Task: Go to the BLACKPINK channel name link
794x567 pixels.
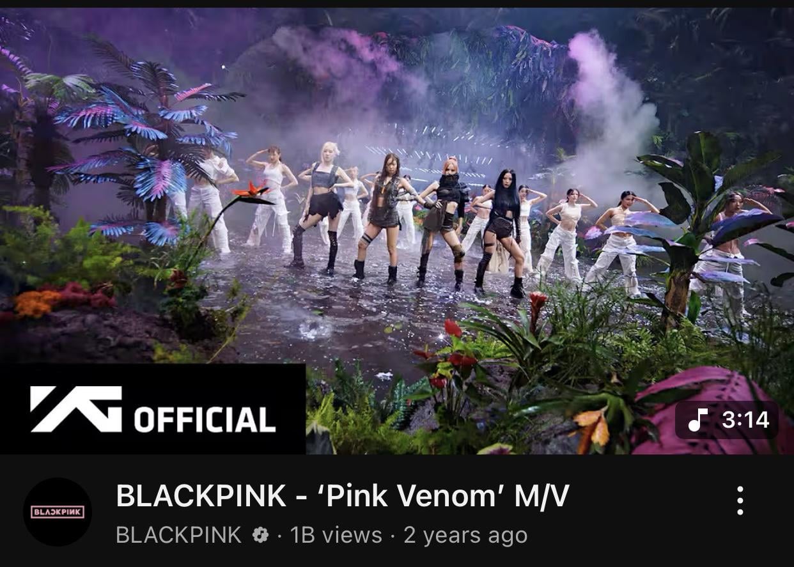Action: coord(178,535)
